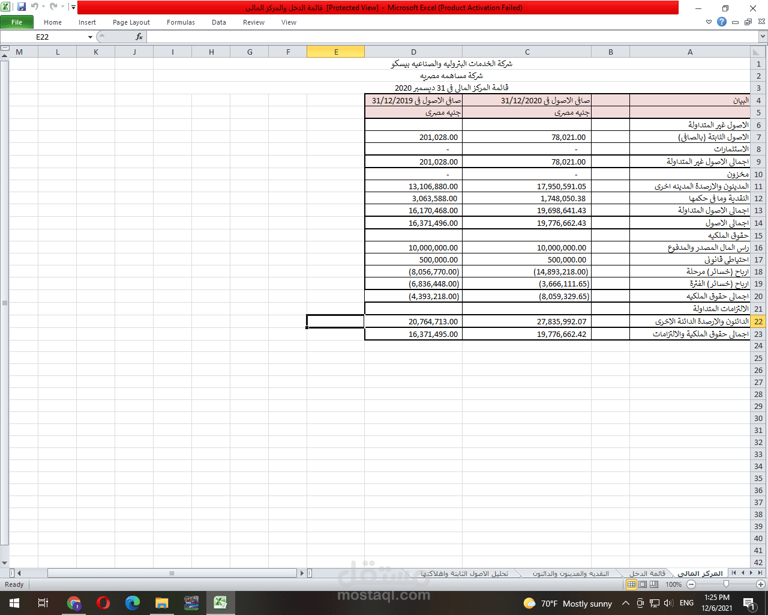The height and width of the screenshot is (615, 768).
Task: Click the Zoom In plus button
Action: tap(761, 584)
